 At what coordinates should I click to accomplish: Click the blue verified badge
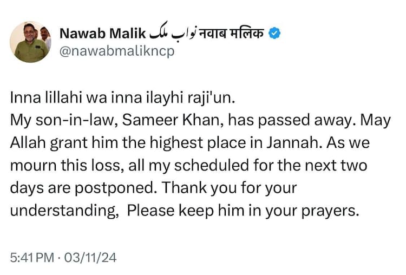[275, 34]
